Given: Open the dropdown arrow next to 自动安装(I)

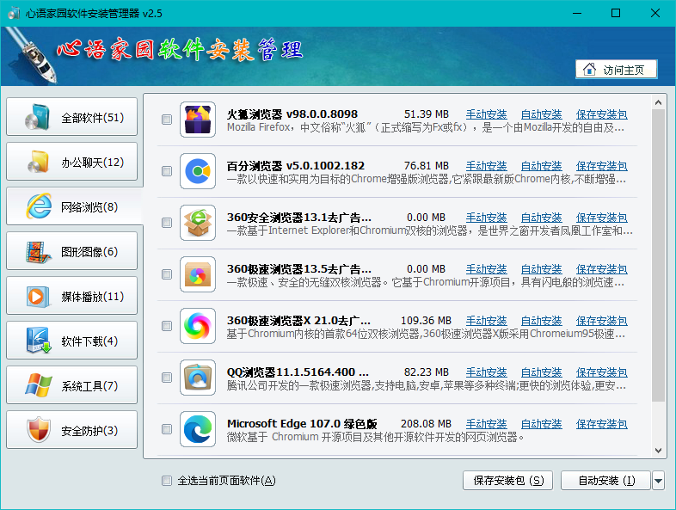Looking at the screenshot, I should point(658,480).
